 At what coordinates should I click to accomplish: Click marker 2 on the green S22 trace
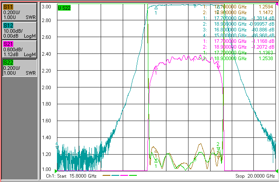tap(219, 148)
